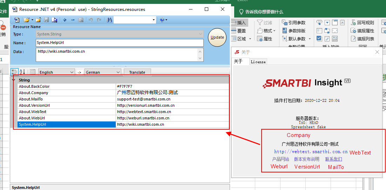Click the folder with up-arrow toolbar icon

click(x=38, y=20)
